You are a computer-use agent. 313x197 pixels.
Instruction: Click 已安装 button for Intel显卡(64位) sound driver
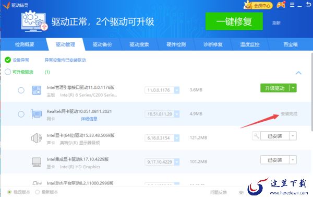click(x=275, y=136)
